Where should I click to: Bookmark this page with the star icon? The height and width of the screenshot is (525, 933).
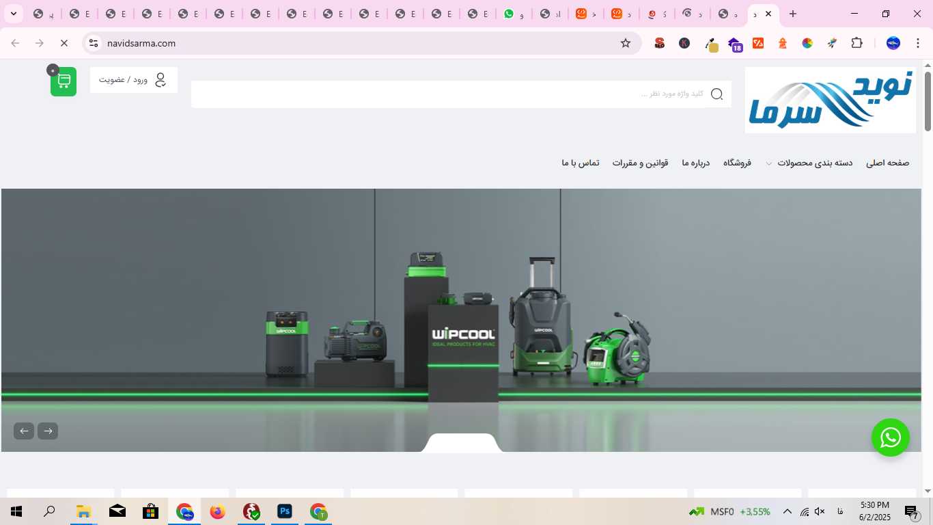pos(626,43)
